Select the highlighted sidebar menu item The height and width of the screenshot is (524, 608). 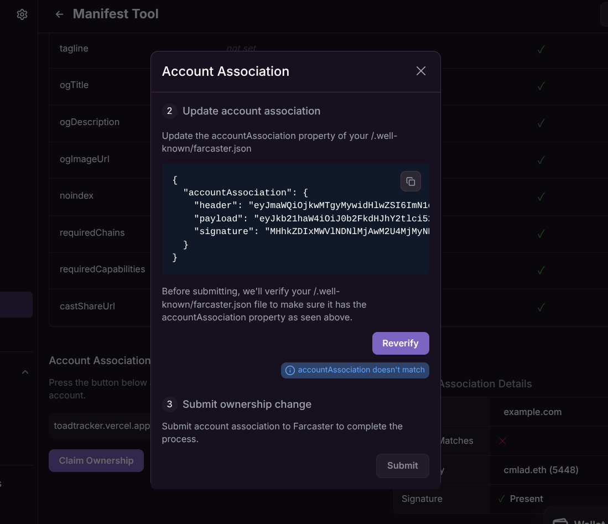point(16,304)
